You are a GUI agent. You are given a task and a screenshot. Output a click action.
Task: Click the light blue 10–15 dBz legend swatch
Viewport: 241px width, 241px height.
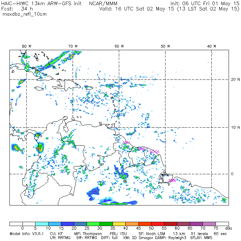pyautogui.click(x=55, y=224)
